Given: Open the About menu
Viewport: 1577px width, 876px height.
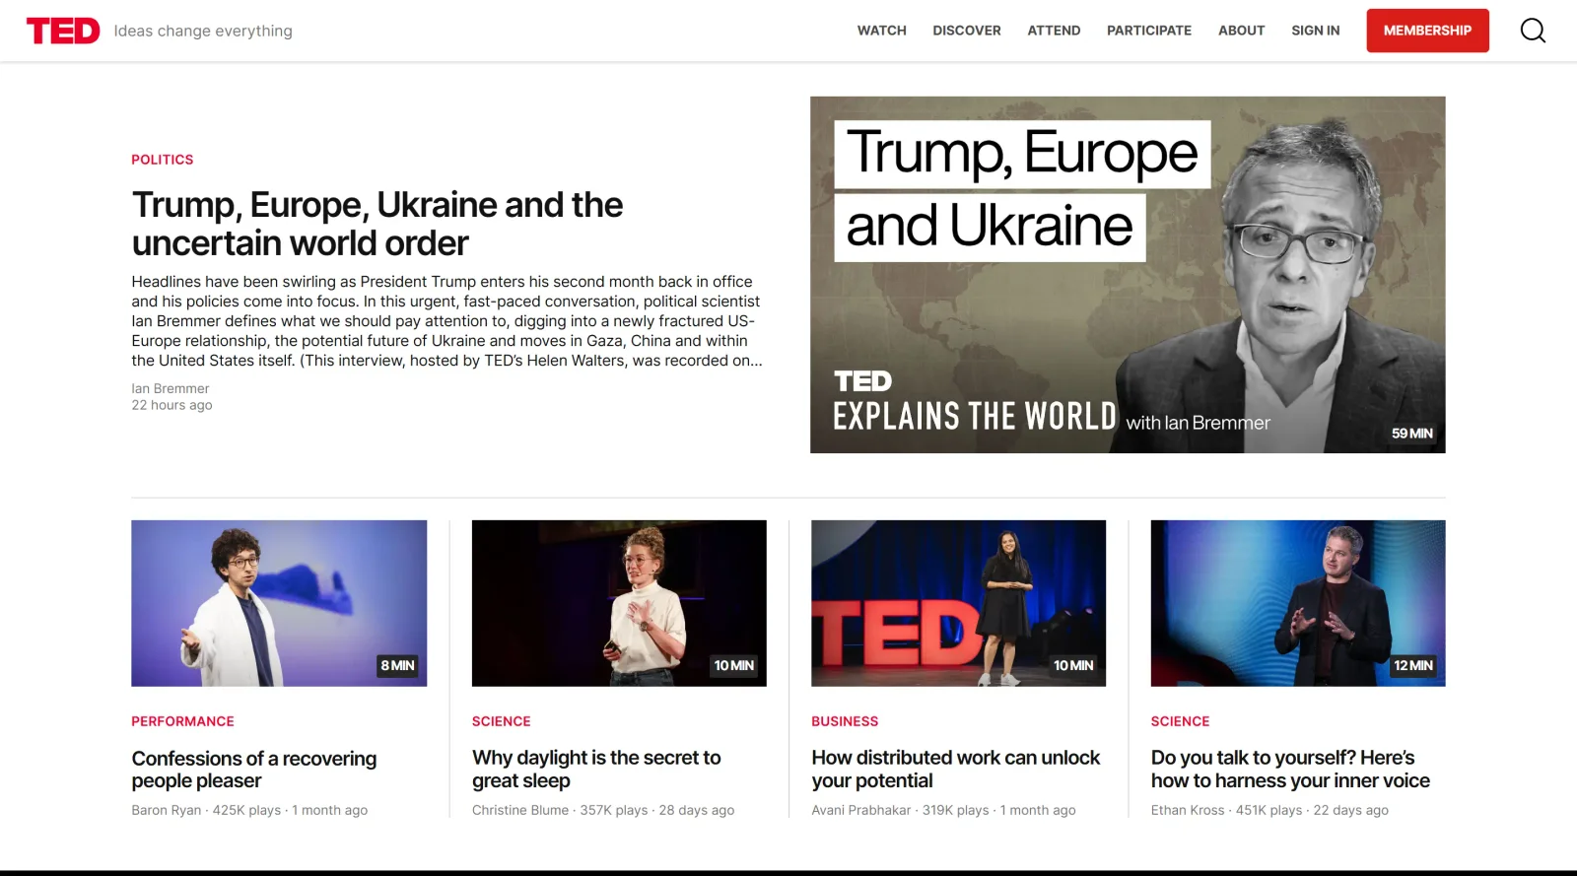Looking at the screenshot, I should (1241, 31).
